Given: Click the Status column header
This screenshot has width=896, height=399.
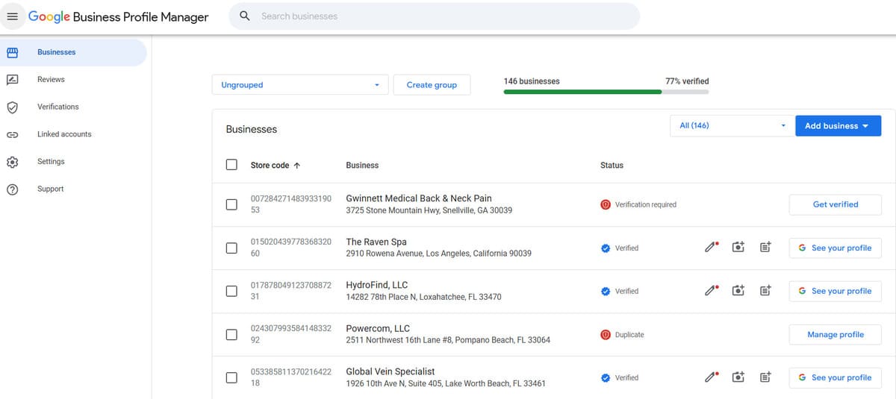Looking at the screenshot, I should 612,166.
